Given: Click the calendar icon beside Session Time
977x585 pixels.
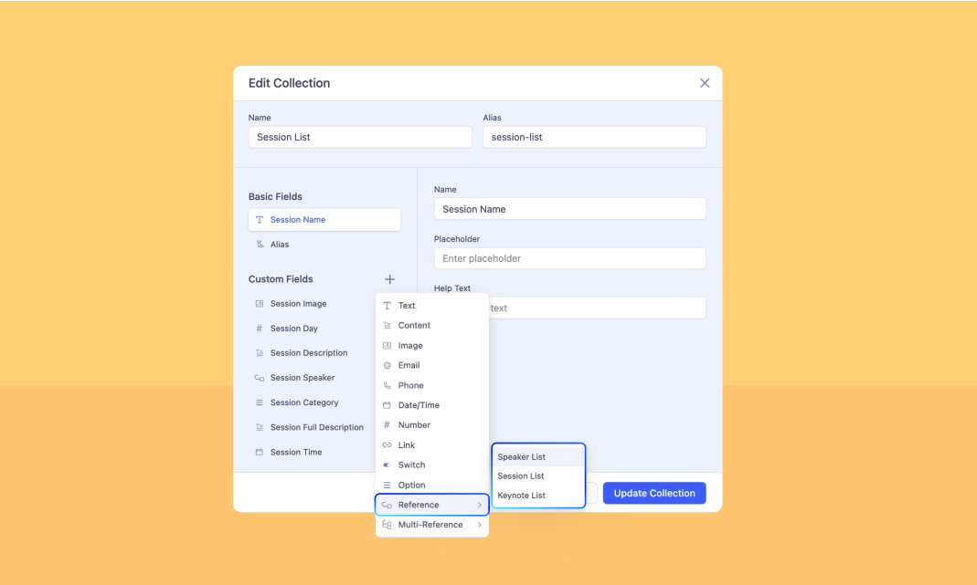Looking at the screenshot, I should pyautogui.click(x=260, y=452).
